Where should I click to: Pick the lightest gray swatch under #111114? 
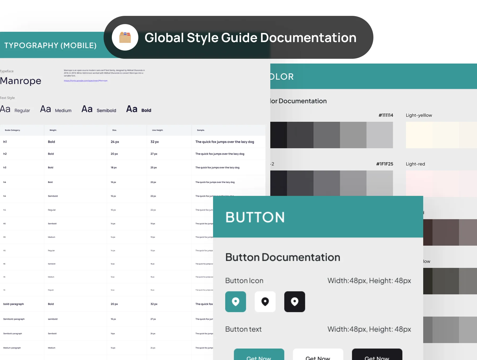pyautogui.click(x=380, y=135)
